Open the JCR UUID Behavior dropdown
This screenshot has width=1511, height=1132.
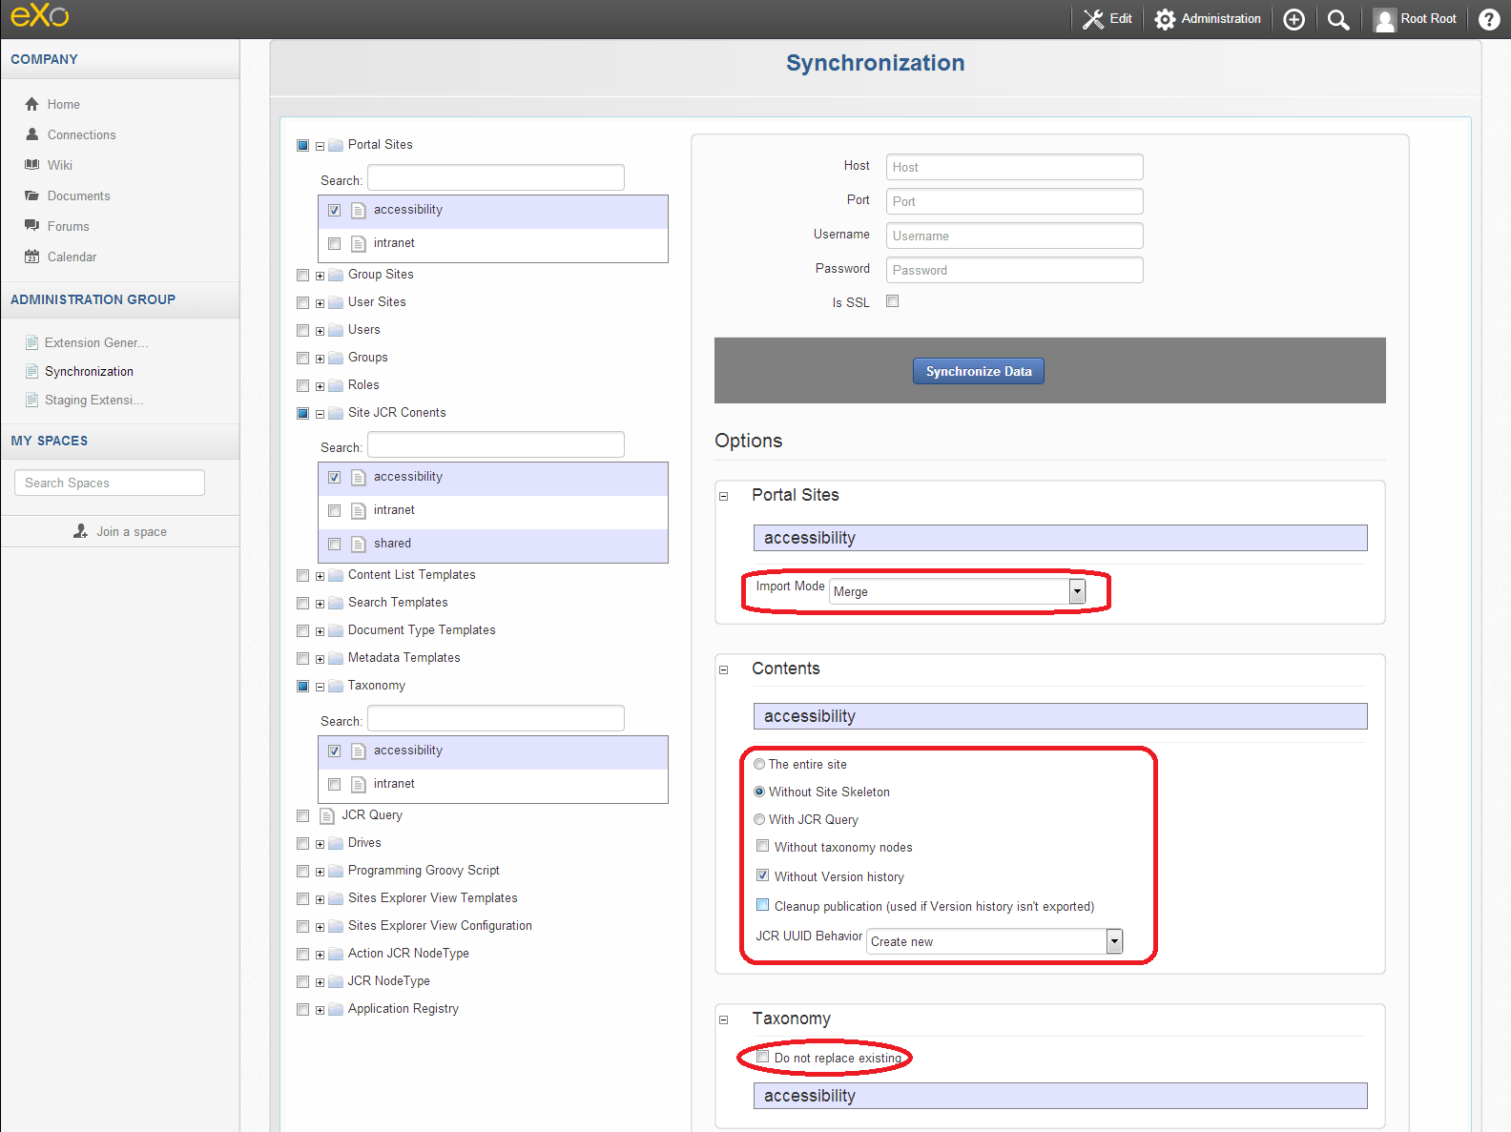(x=995, y=941)
